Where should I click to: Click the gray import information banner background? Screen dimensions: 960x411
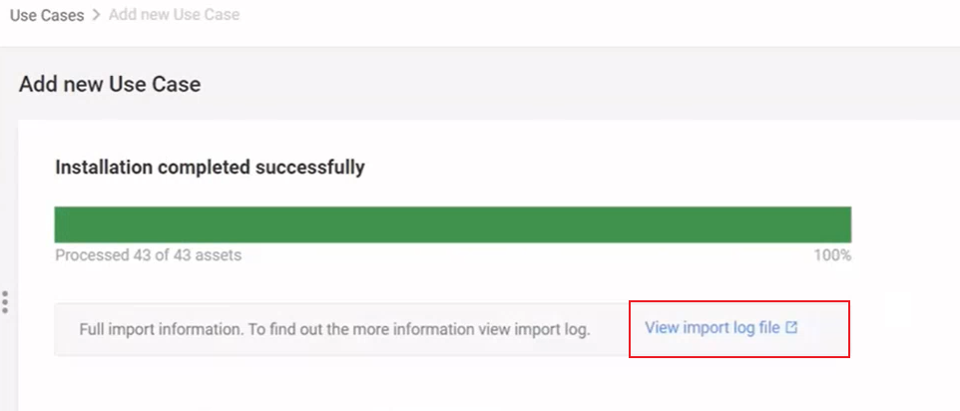(341, 329)
